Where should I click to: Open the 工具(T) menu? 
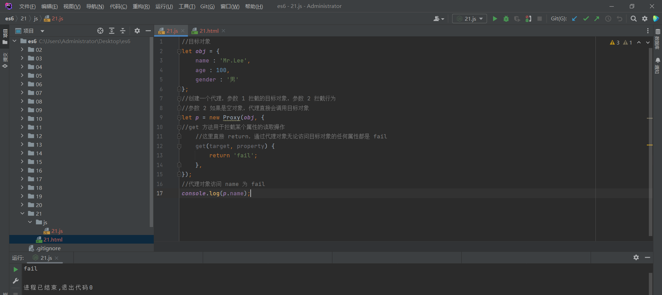pos(187,6)
